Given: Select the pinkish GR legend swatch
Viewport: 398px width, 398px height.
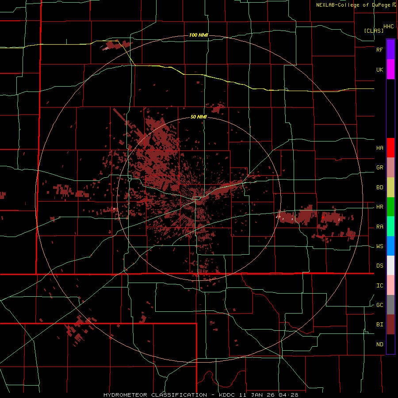Looking at the screenshot, I should click(390, 168).
